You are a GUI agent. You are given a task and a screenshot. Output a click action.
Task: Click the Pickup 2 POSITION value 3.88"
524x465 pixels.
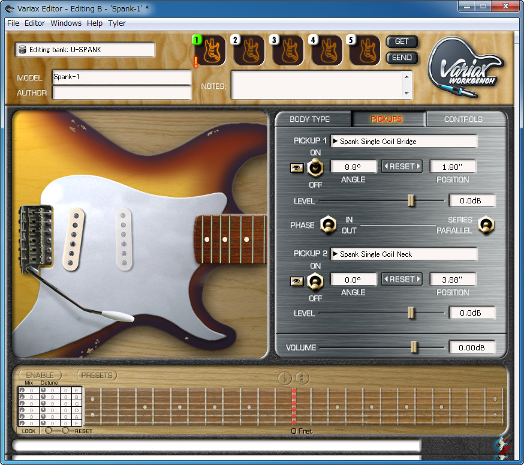pos(453,280)
